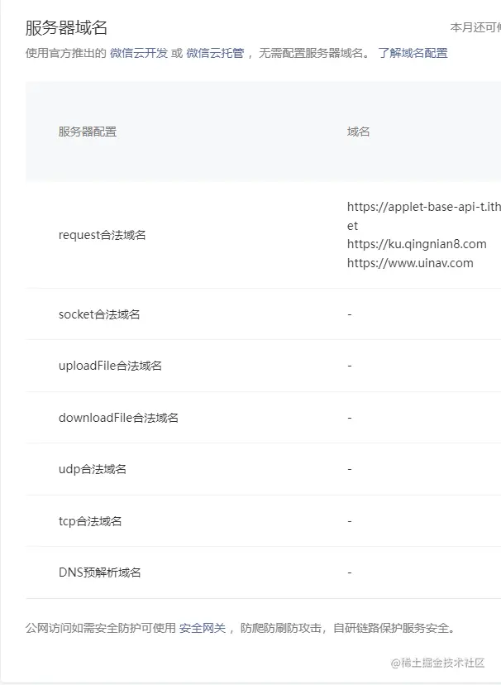Viewport: 501px width, 685px height.
Task: Select the udp合法域名 row label
Action: click(93, 469)
